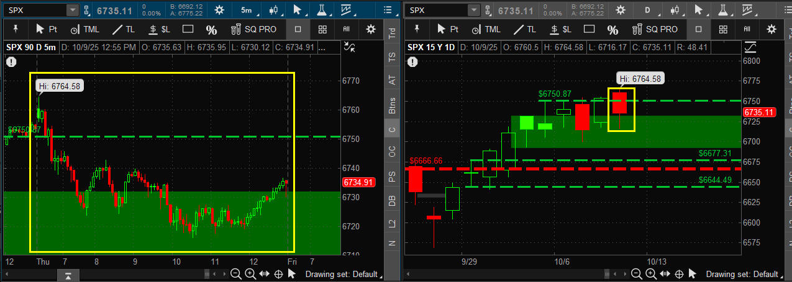Image resolution: width=792 pixels, height=282 pixels.
Task: Click the SQ PRO button in right toolbar
Action: click(x=655, y=29)
